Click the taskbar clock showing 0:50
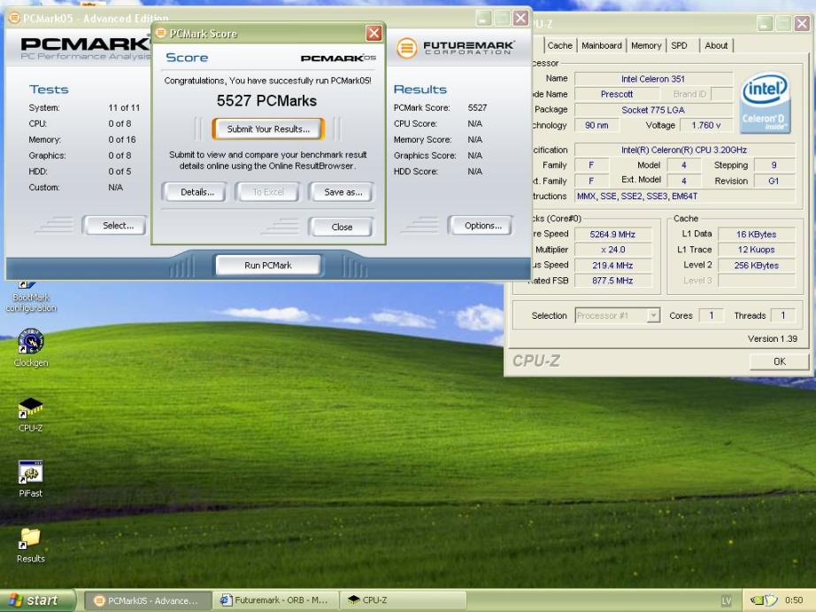This screenshot has height=612, width=816. pyautogui.click(x=794, y=600)
